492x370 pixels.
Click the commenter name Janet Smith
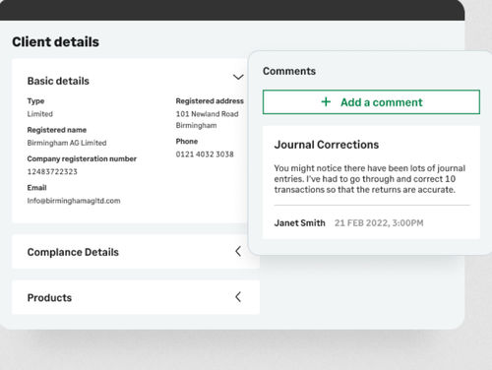pos(299,223)
